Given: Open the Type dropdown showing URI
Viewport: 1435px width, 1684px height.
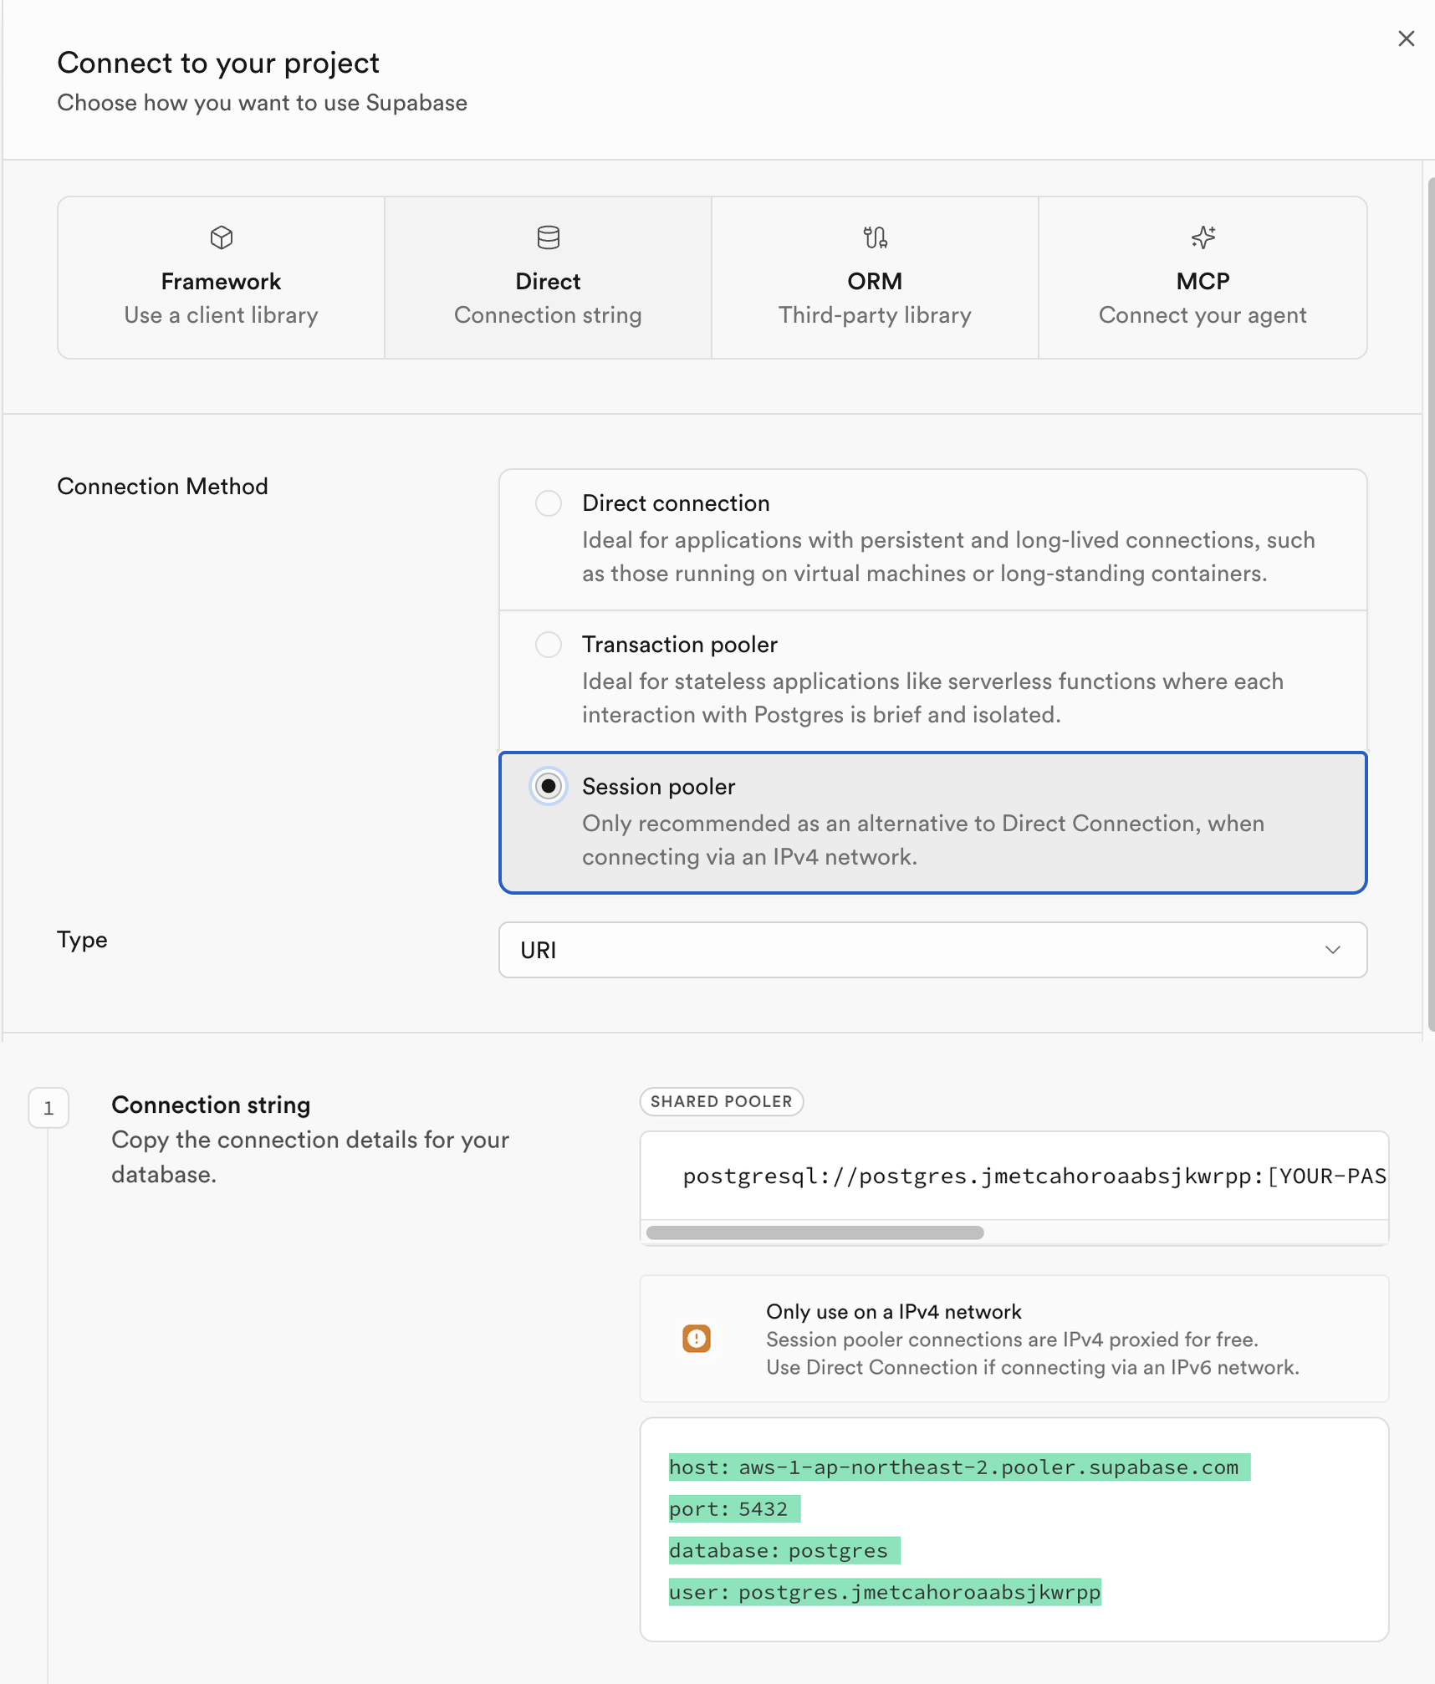Looking at the screenshot, I should click(x=932, y=950).
